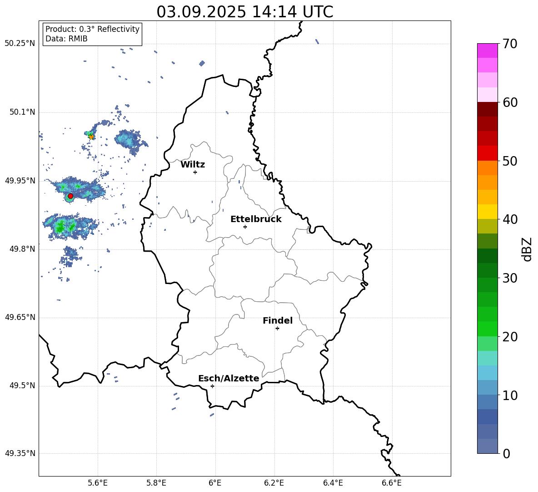Click the cross marker below Findel
This screenshot has width=538, height=492.
point(277,329)
